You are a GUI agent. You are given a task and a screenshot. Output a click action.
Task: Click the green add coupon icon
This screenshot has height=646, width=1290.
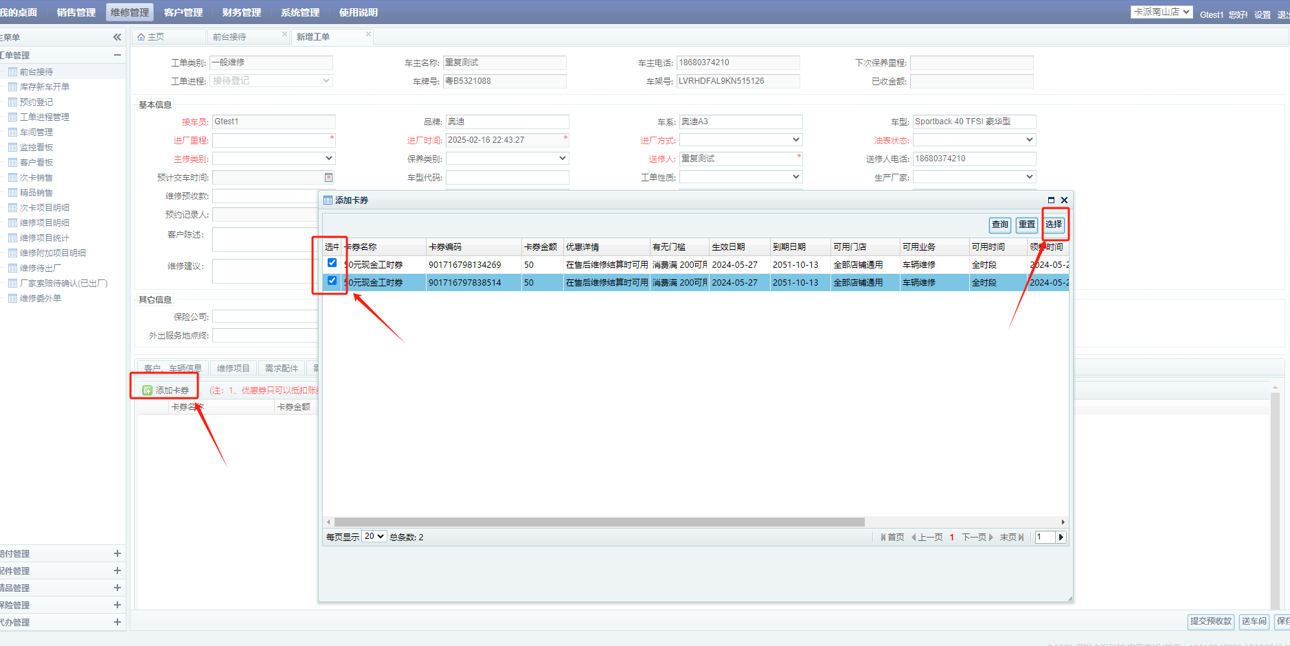click(147, 391)
